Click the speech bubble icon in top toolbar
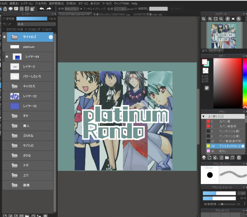The height and width of the screenshot is (217, 247). click(x=11, y=9)
